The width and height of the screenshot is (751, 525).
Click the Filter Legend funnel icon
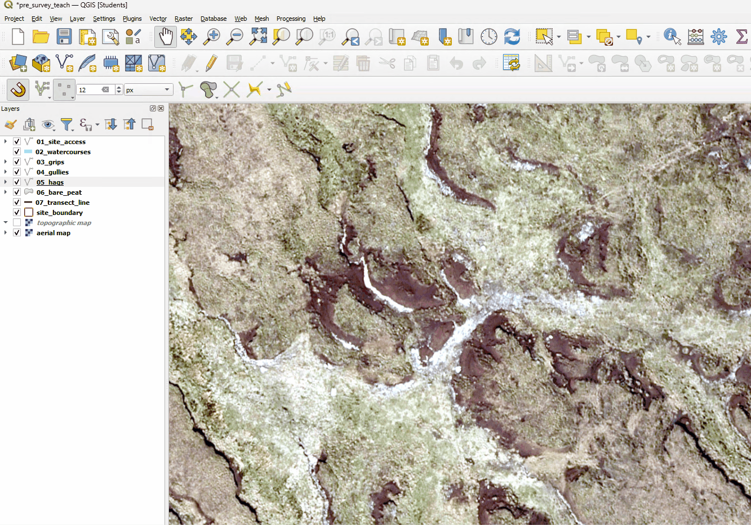(x=66, y=124)
